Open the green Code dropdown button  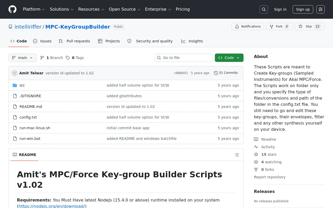(229, 58)
